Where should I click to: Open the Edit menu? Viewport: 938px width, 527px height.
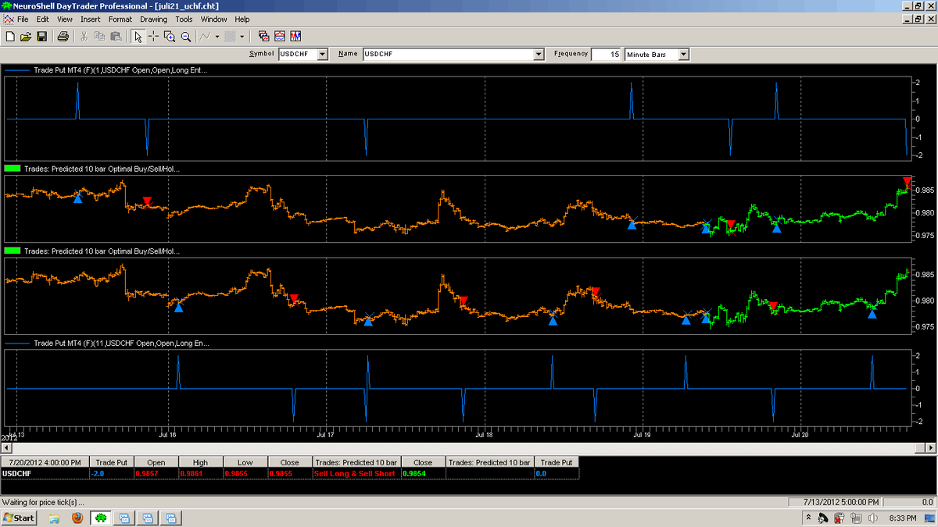[42, 19]
